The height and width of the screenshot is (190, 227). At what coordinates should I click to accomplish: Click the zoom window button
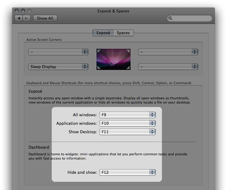[30, 11]
